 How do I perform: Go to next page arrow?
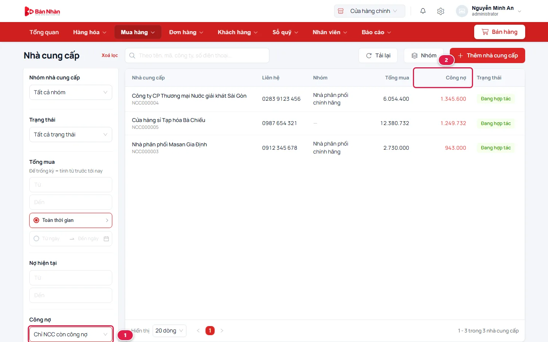coord(222,331)
